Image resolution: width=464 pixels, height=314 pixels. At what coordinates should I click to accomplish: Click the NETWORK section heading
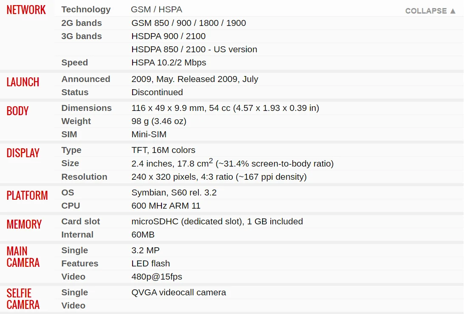[26, 10]
